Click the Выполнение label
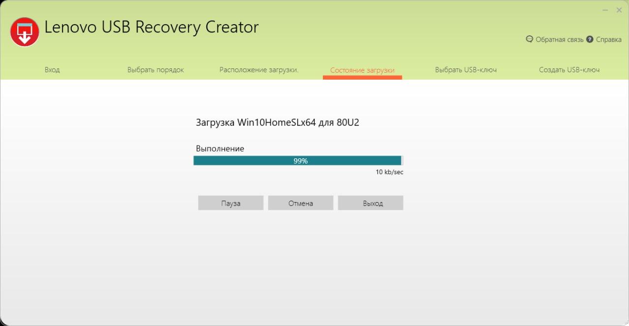Image resolution: width=629 pixels, height=326 pixels. click(220, 148)
